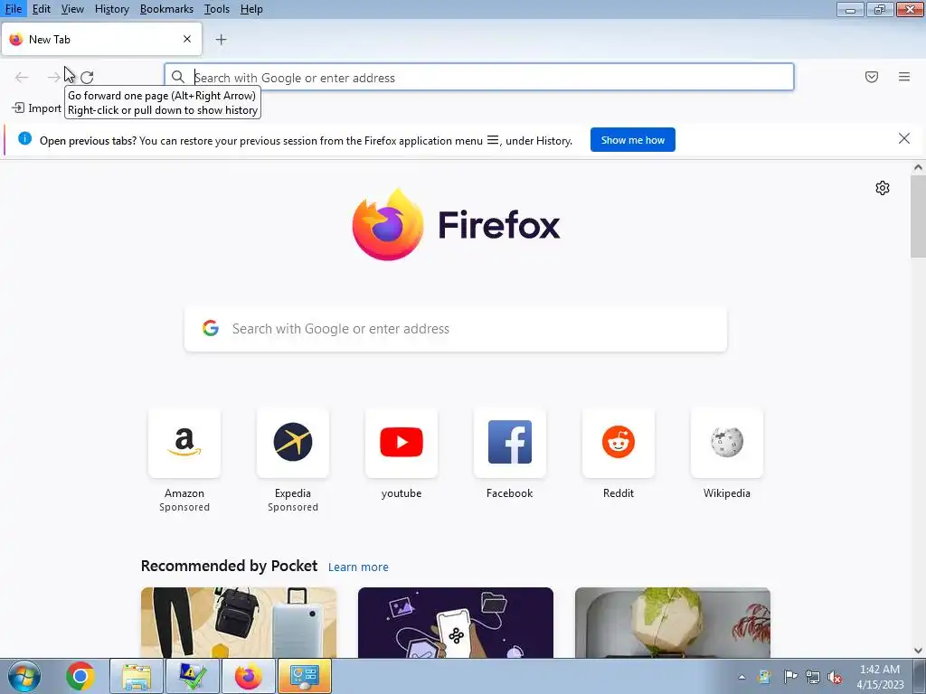Open the control panel taskbar app
Screen dimensions: 926x694
point(305,676)
